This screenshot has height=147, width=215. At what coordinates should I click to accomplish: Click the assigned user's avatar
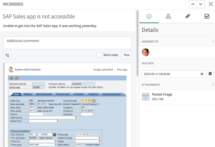[146, 53]
